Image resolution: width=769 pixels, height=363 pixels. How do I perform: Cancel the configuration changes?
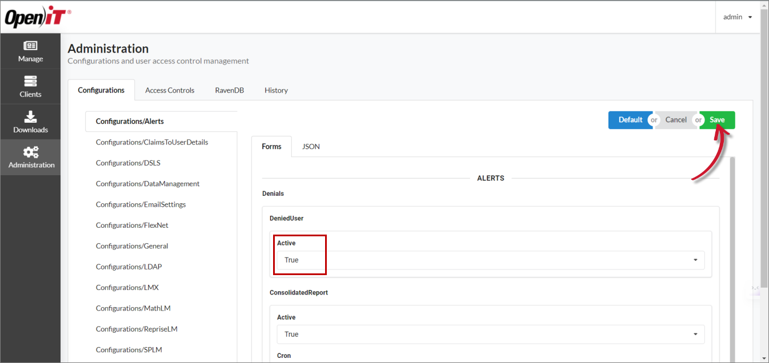coord(676,120)
